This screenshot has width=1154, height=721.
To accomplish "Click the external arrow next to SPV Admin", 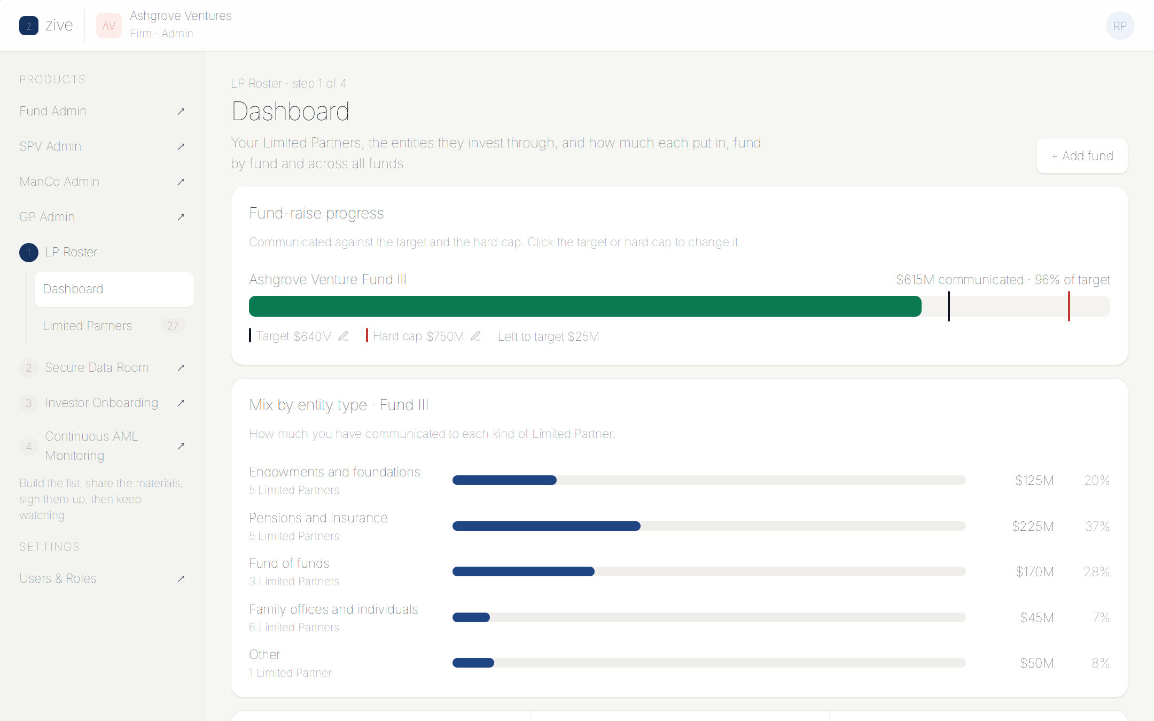I will point(181,146).
